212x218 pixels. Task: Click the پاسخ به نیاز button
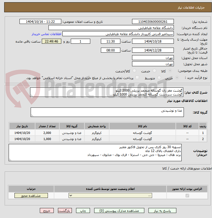click(x=162, y=210)
